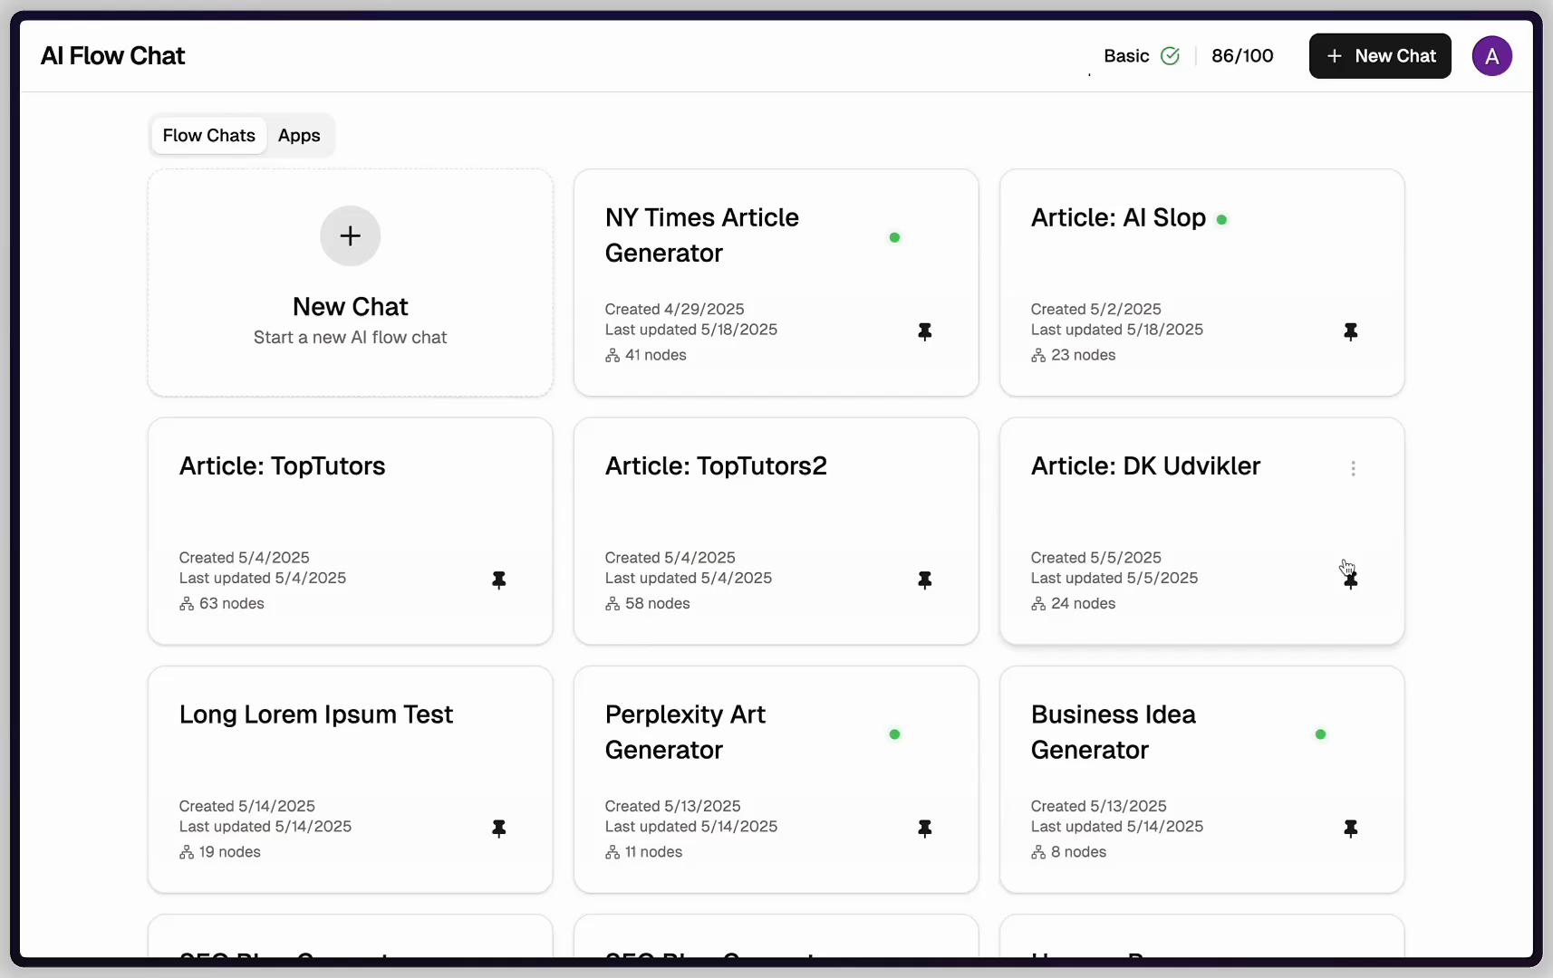Click the Basic plan checkmark icon
The width and height of the screenshot is (1553, 978).
(1170, 56)
